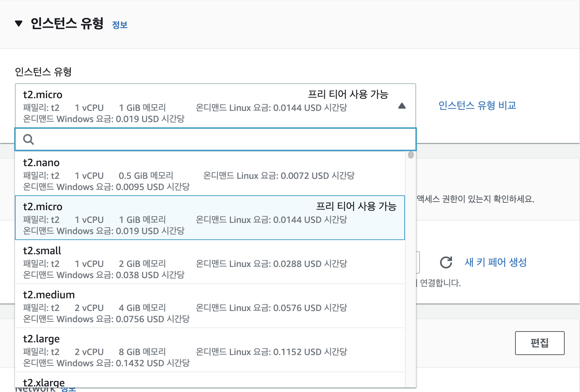Click the t2.medium 4 GiB 메모리 text
Image resolution: width=580 pixels, height=392 pixels.
[142, 308]
